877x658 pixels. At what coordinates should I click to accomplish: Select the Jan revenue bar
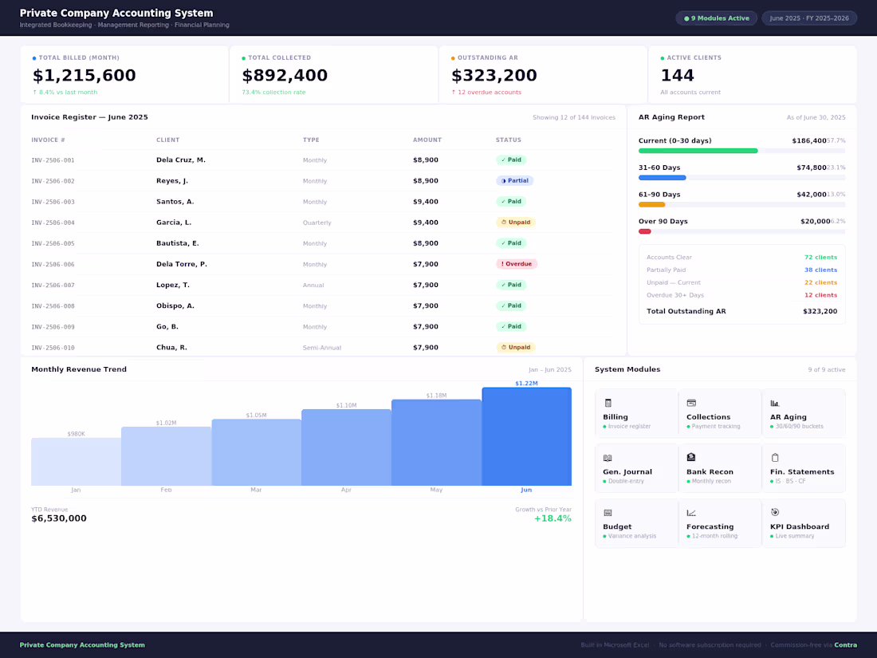pyautogui.click(x=76, y=462)
